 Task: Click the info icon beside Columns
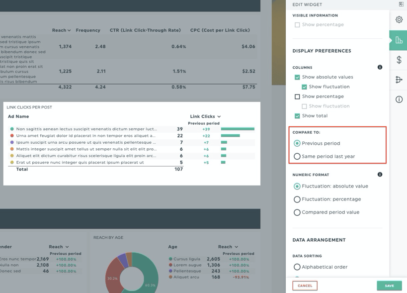[x=380, y=67]
